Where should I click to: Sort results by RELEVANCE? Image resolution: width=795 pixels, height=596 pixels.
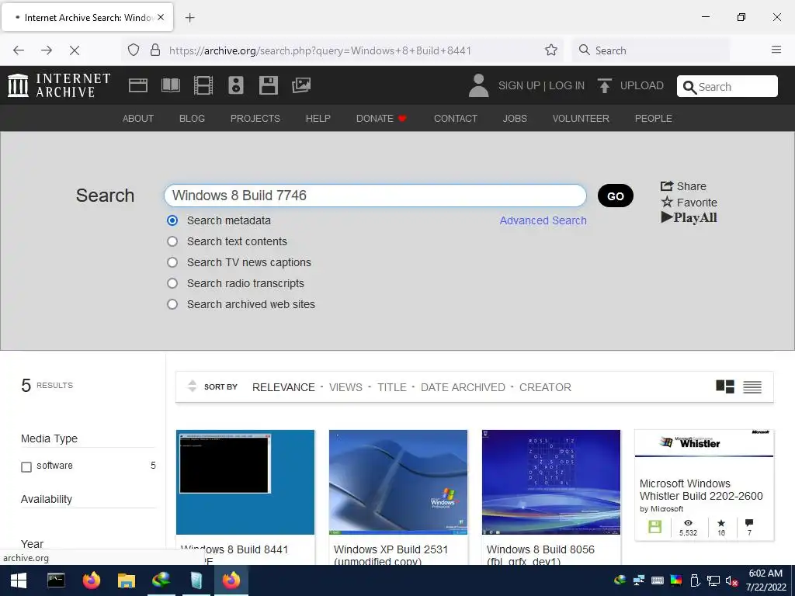pyautogui.click(x=283, y=387)
